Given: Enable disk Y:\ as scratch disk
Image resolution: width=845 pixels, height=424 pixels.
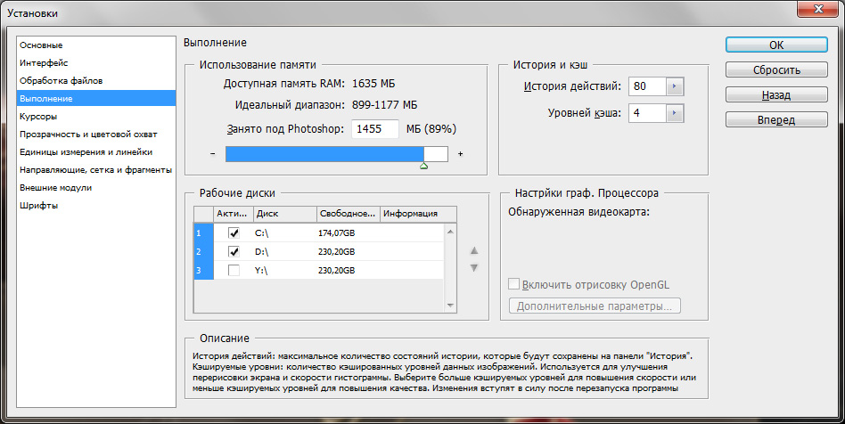Looking at the screenshot, I should [x=234, y=270].
